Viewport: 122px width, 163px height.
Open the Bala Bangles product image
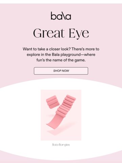[x=61, y=115]
